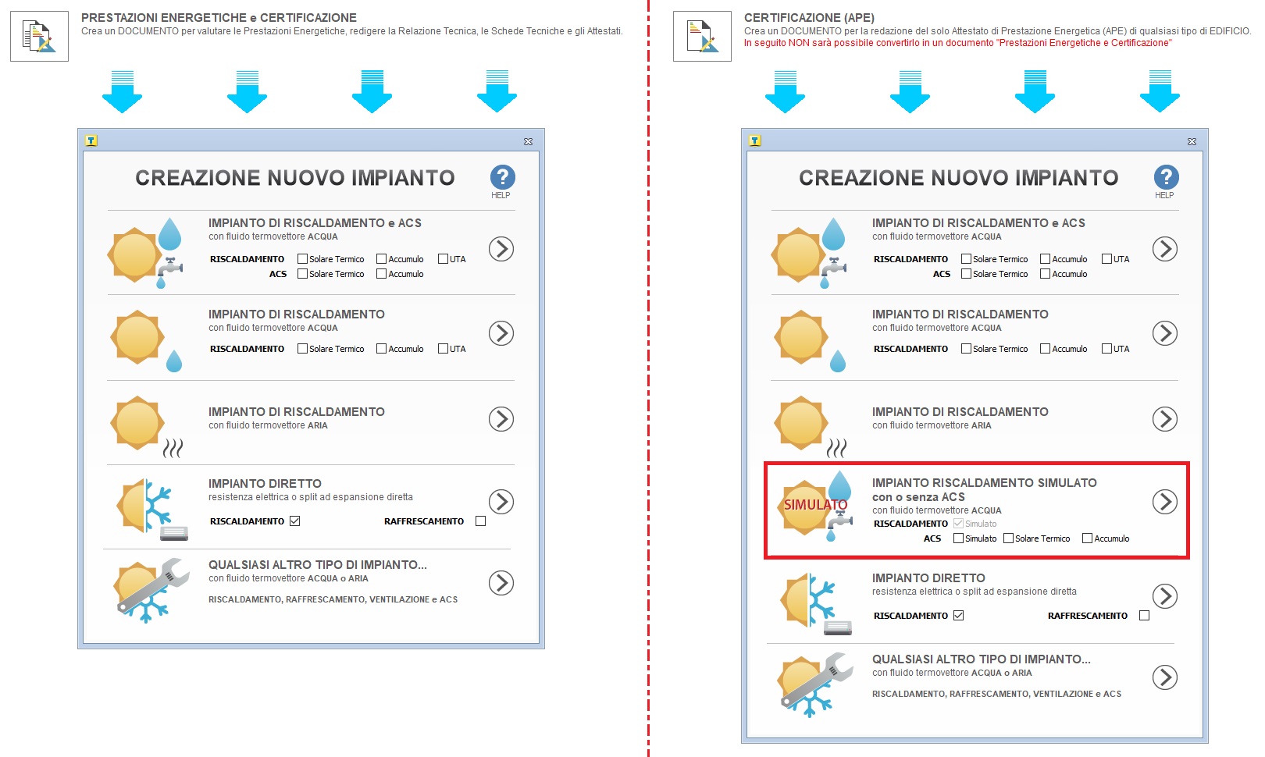This screenshot has width=1265, height=757.
Task: Click the Prestazioni Energetiche e Certificazione document icon
Action: [x=39, y=37]
